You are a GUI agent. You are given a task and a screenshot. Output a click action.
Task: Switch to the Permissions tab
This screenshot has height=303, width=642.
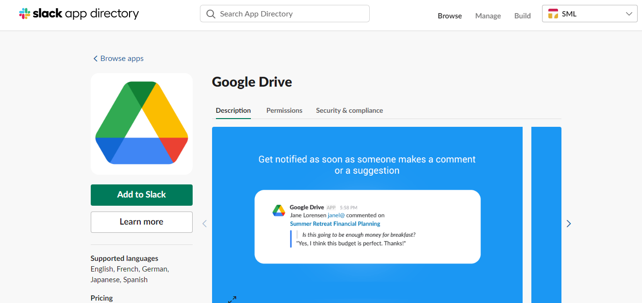click(284, 110)
